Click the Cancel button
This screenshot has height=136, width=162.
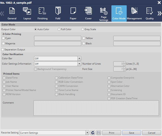coord(151,133)
